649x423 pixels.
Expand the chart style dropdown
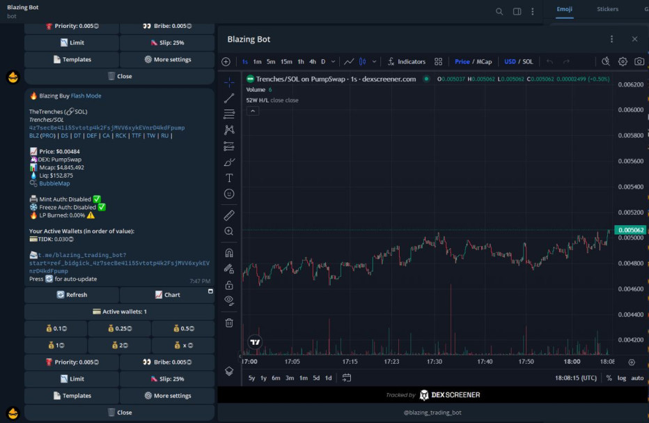click(374, 62)
